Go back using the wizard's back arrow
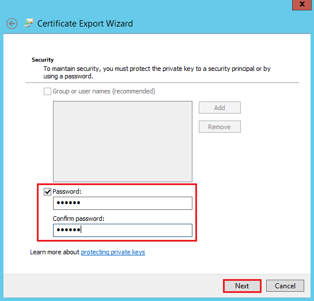314x301 pixels. coord(12,24)
